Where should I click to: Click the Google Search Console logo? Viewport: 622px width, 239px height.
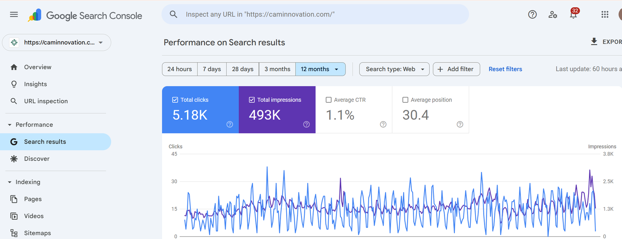coord(85,16)
